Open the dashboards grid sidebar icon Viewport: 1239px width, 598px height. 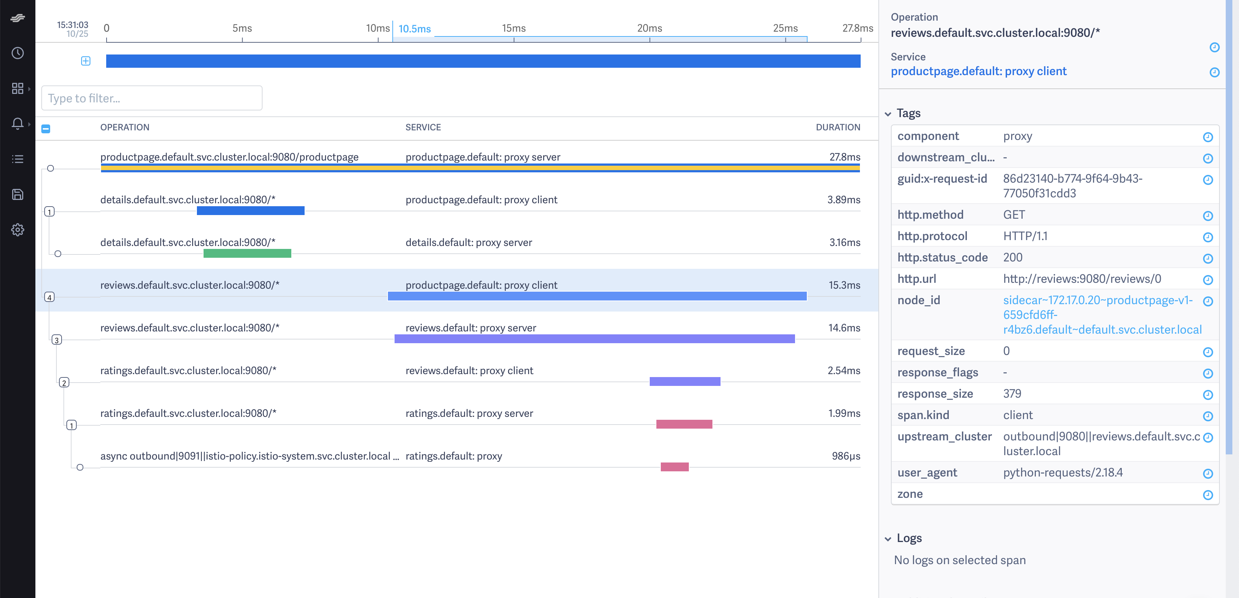click(x=17, y=88)
